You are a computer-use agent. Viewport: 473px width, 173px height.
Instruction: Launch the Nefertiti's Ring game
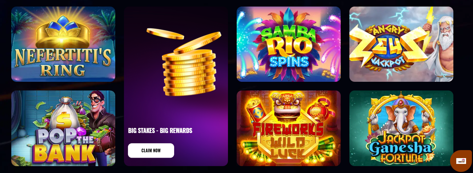pyautogui.click(x=63, y=44)
